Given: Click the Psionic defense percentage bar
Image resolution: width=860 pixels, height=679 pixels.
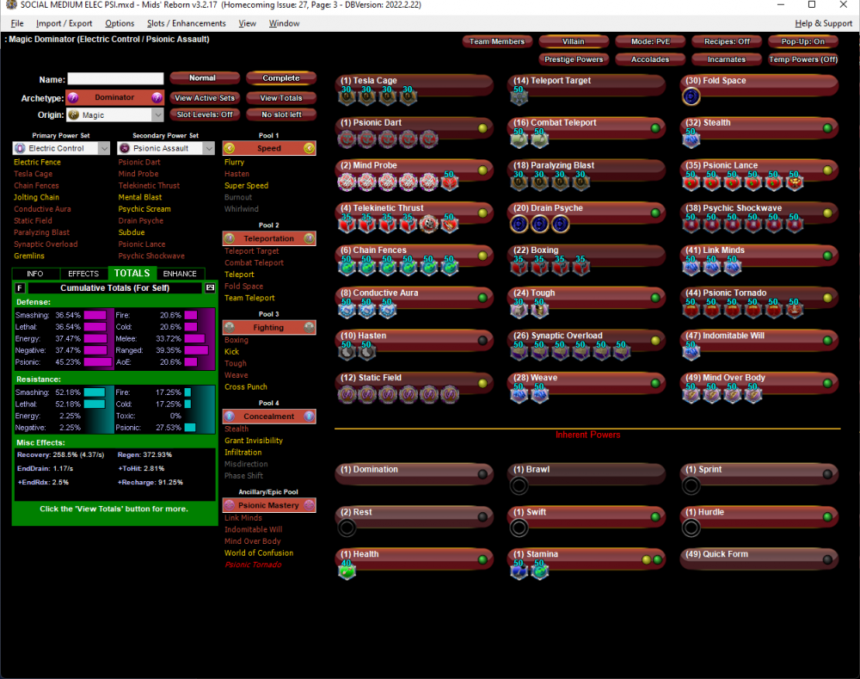Looking at the screenshot, I should (x=97, y=362).
